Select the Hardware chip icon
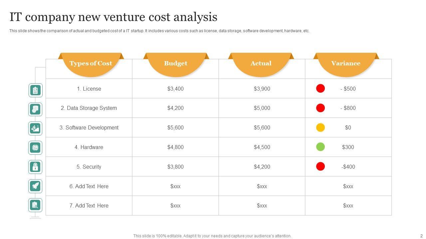426x239 pixels. [x=35, y=147]
